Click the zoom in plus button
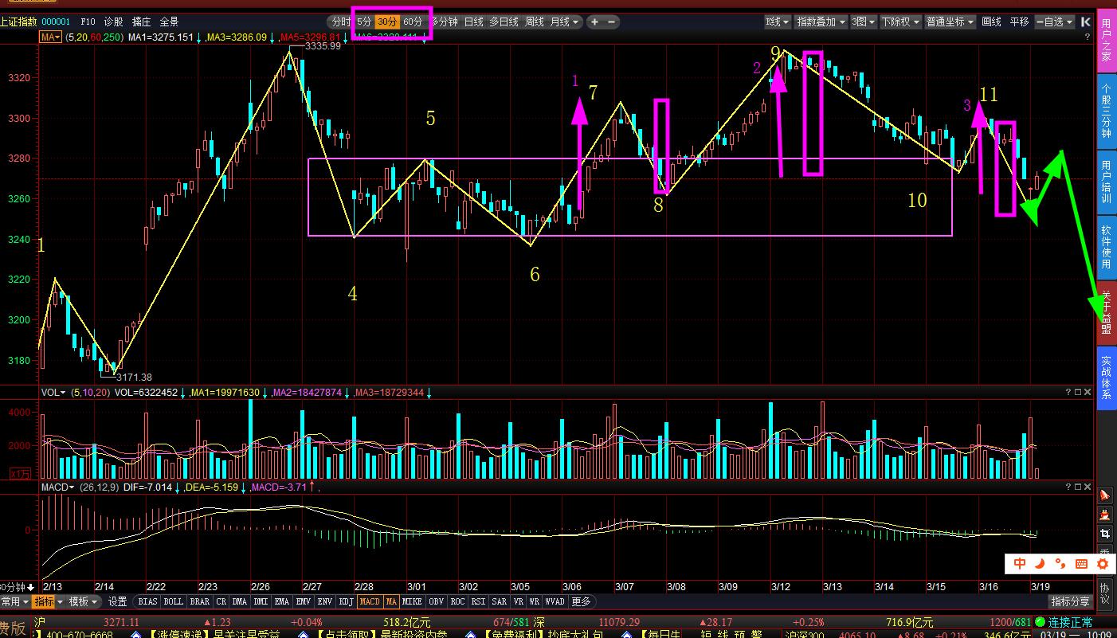 point(594,22)
